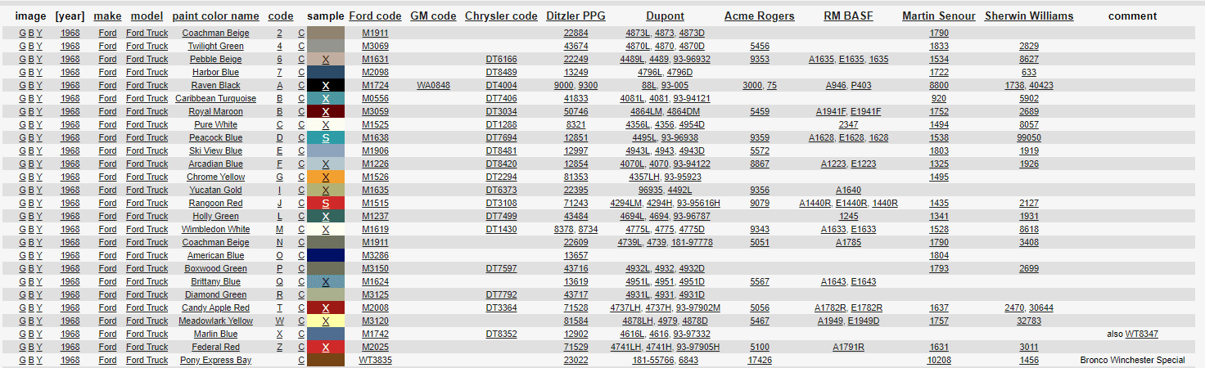The width and height of the screenshot is (1205, 368).
Task: Open Sherwin Williams code 32783
Action: [x=1029, y=321]
